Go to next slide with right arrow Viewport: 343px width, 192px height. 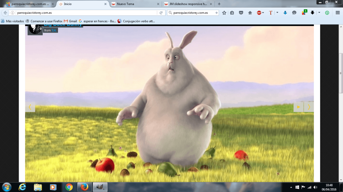[x=309, y=107]
